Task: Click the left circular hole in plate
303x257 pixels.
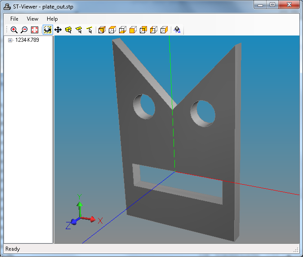Action: 144,106
